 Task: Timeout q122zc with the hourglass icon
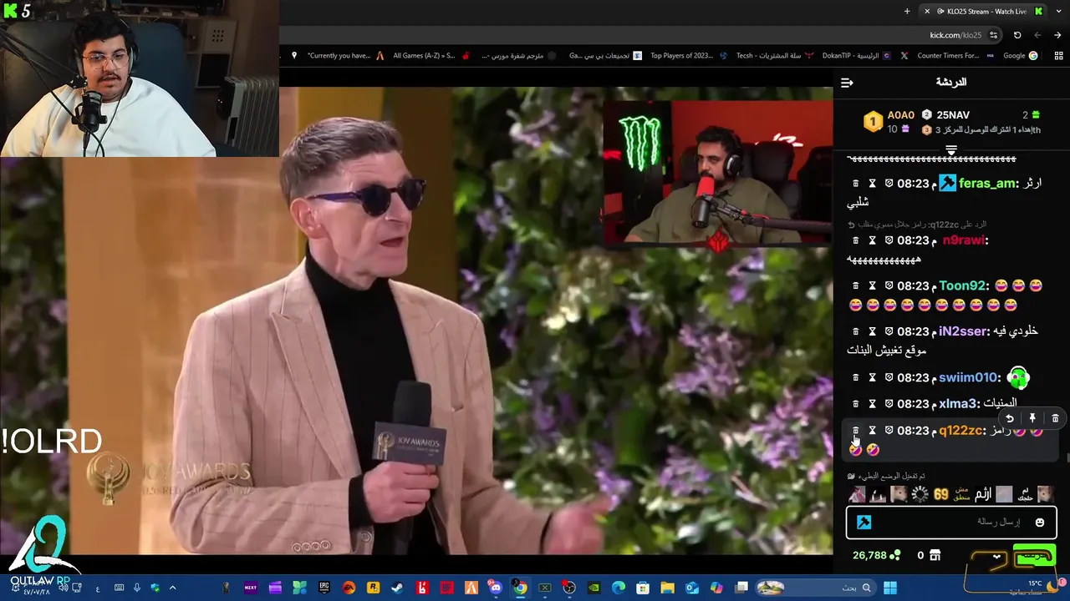click(x=872, y=431)
